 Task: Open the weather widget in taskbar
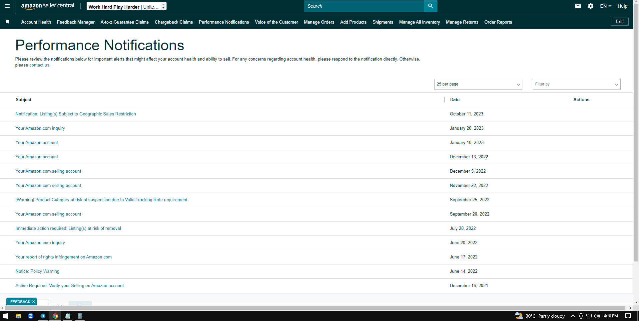click(540, 316)
